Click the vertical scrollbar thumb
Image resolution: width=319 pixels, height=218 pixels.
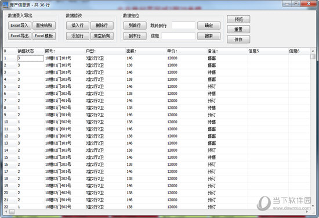click(313, 56)
